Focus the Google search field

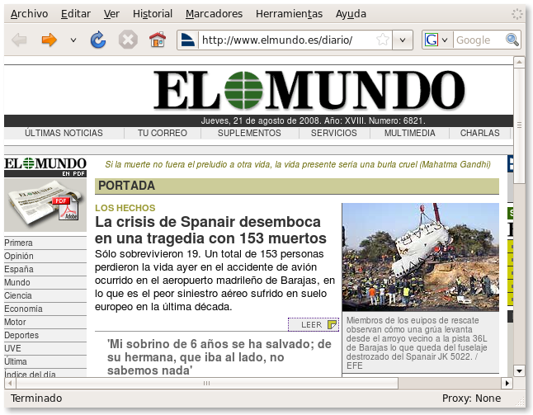(479, 40)
